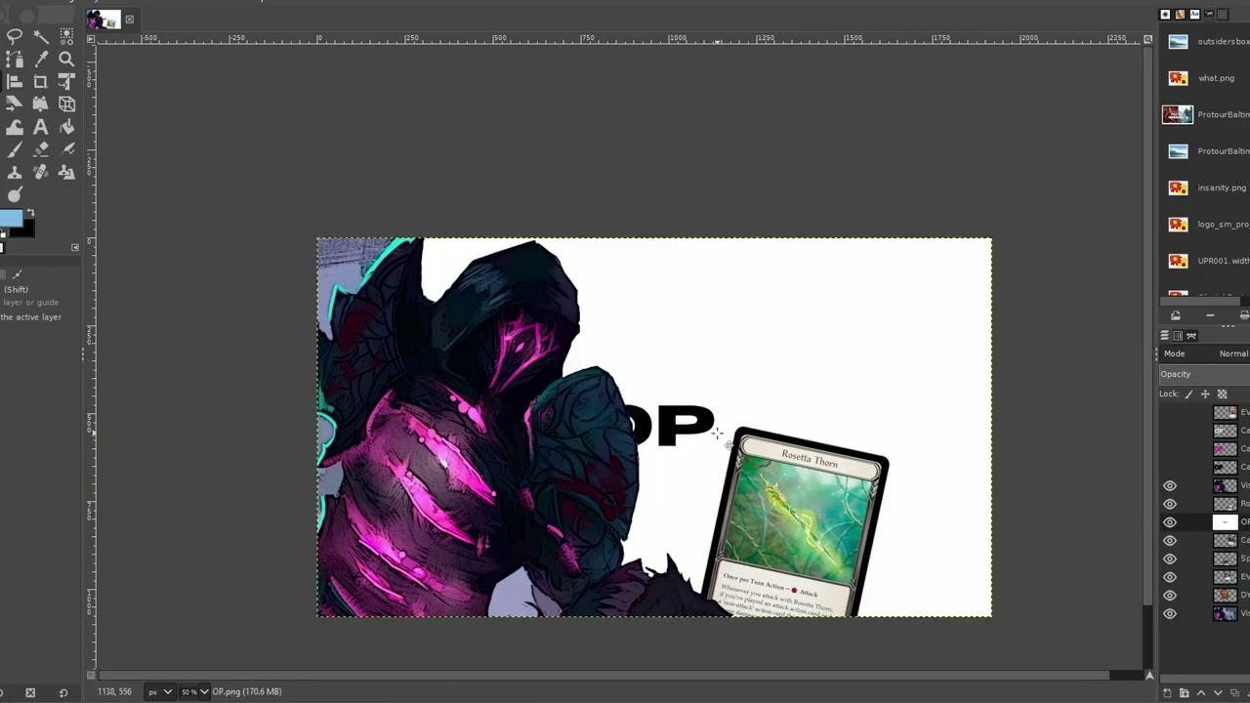
Task: Select the Text tool
Action: pyautogui.click(x=41, y=127)
